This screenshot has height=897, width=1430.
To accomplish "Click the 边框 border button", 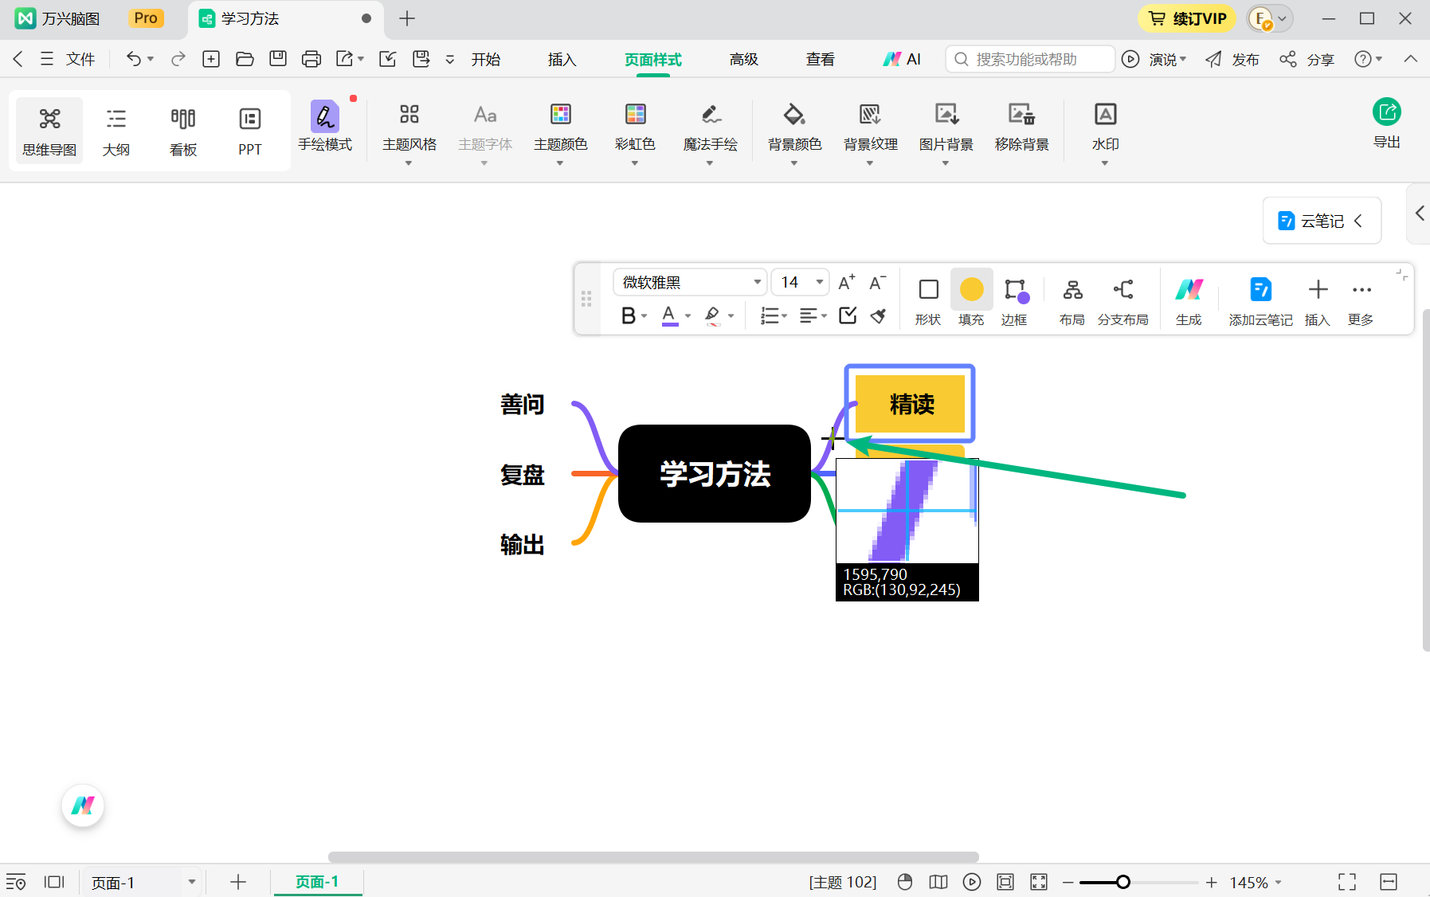I will coord(1014,300).
